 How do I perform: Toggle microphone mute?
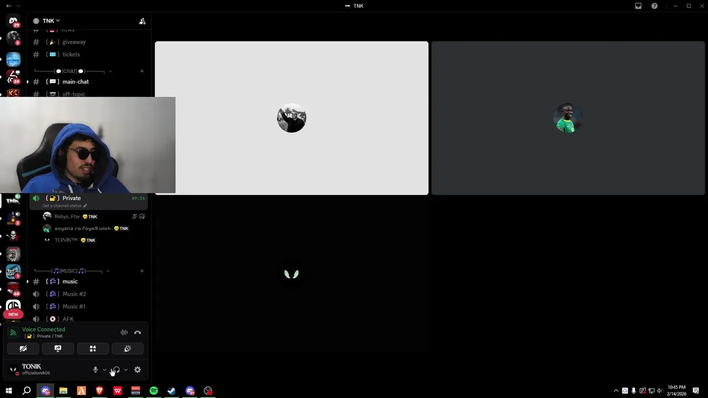[x=95, y=370]
